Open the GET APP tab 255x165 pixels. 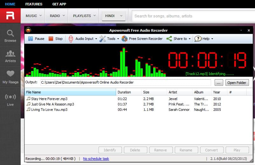pyautogui.click(x=59, y=4)
